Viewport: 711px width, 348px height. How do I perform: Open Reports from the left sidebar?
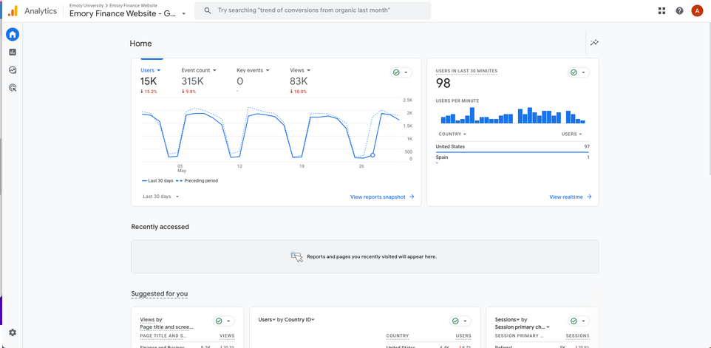13,52
